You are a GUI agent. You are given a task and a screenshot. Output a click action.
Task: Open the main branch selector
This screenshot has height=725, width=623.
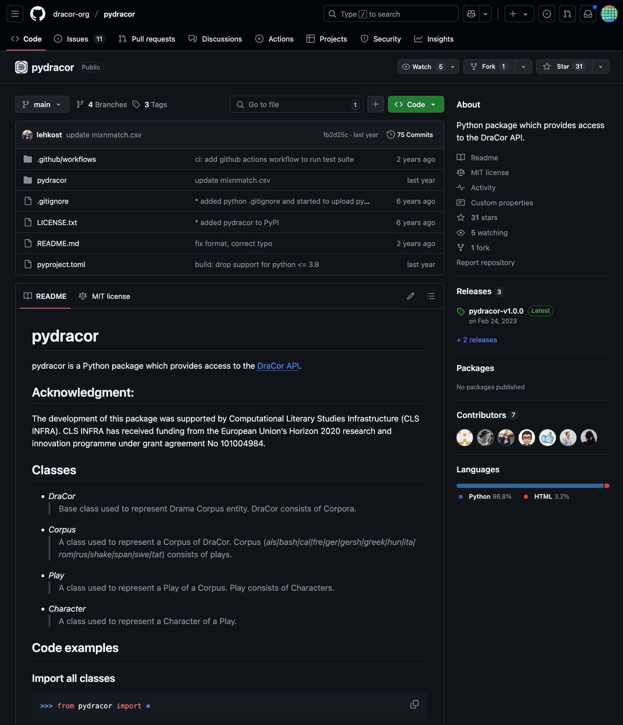click(x=42, y=104)
